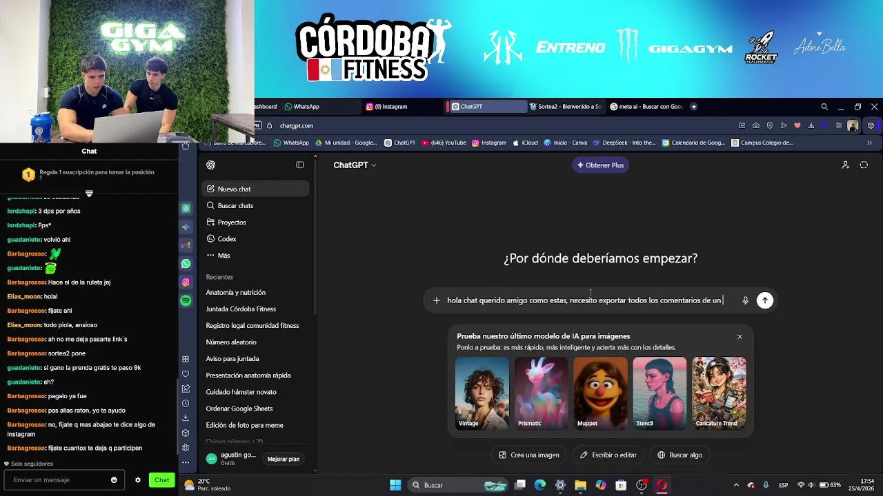Start a Nuevo chat

tap(255, 189)
